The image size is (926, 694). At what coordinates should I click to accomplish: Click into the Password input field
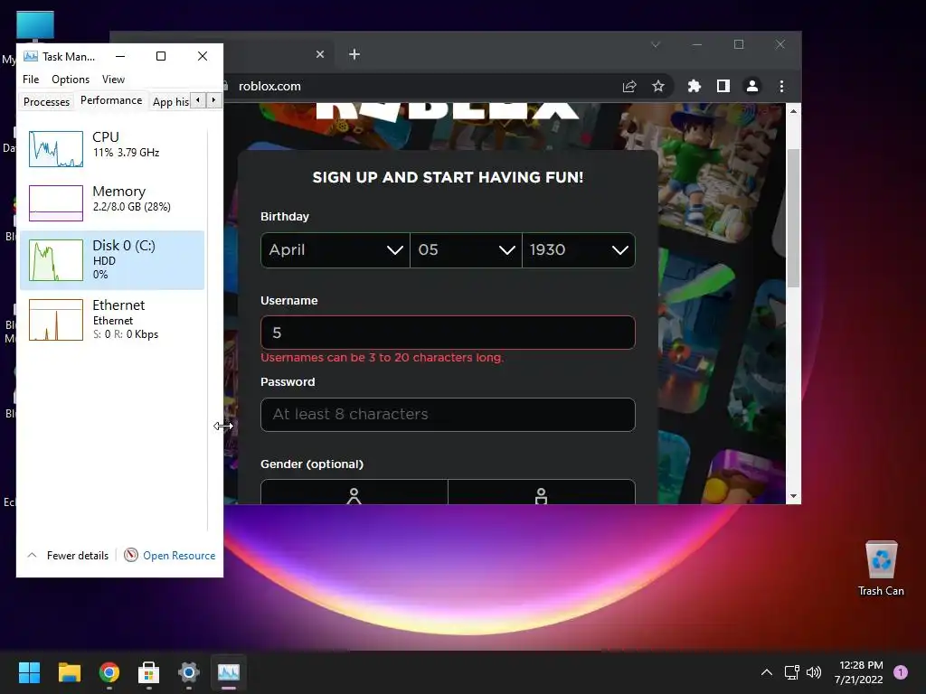pos(448,414)
